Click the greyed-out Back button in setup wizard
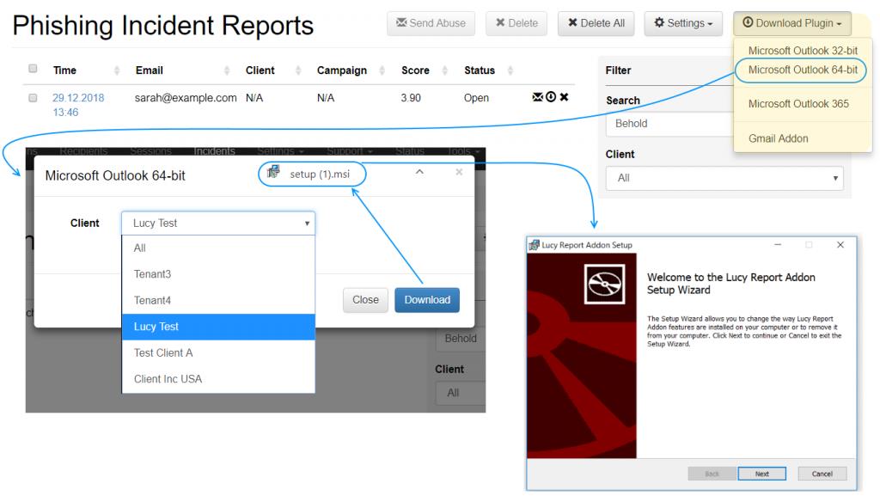The image size is (880, 502). tap(712, 474)
